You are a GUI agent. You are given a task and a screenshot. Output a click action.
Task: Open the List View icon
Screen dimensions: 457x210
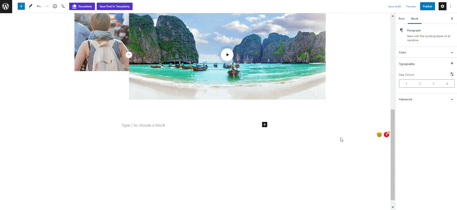click(63, 6)
